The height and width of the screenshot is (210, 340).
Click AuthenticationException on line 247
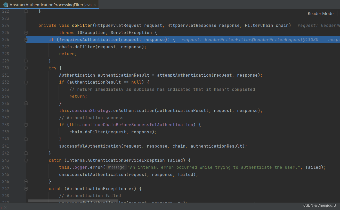[96, 189]
